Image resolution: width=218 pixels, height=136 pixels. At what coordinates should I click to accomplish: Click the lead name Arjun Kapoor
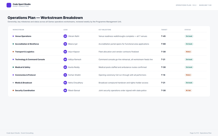(74, 52)
